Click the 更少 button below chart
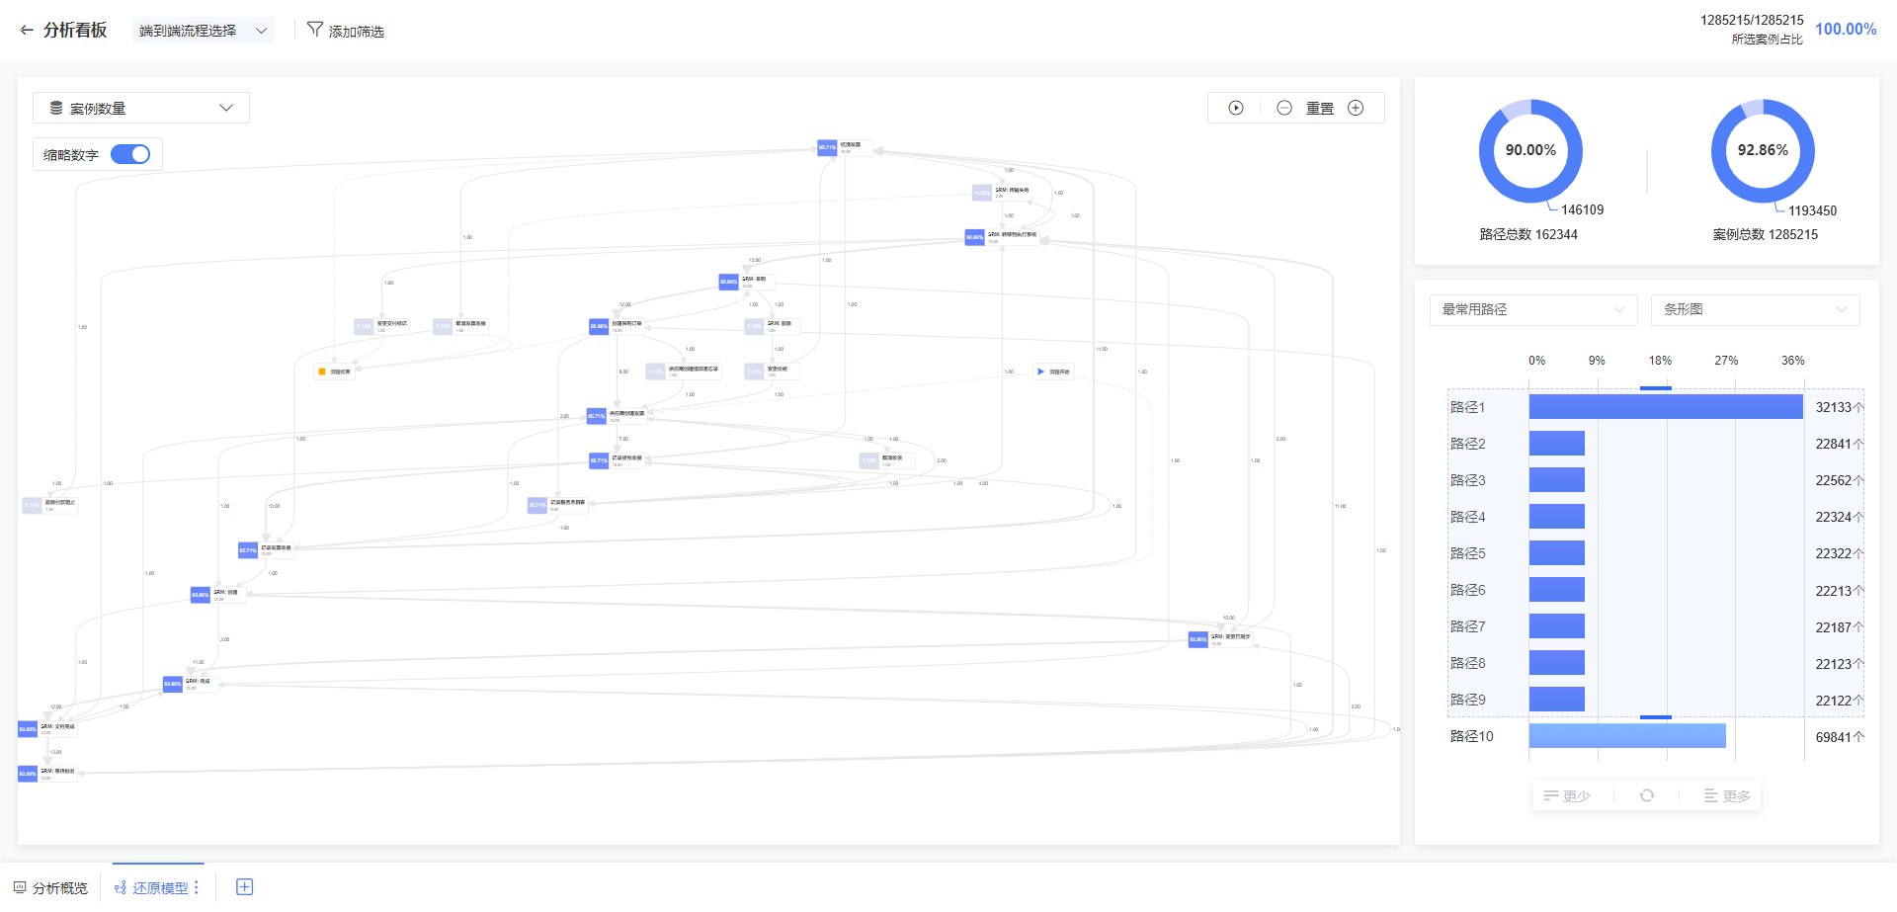Image resolution: width=1897 pixels, height=912 pixels. 1567,795
